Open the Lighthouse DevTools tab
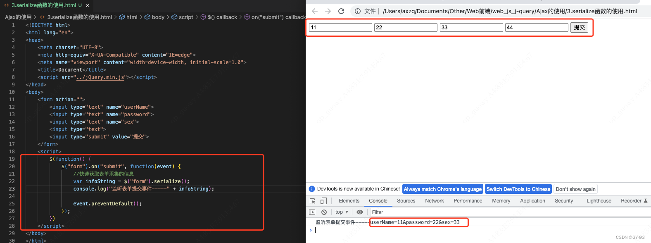The width and height of the screenshot is (651, 243). (599, 201)
